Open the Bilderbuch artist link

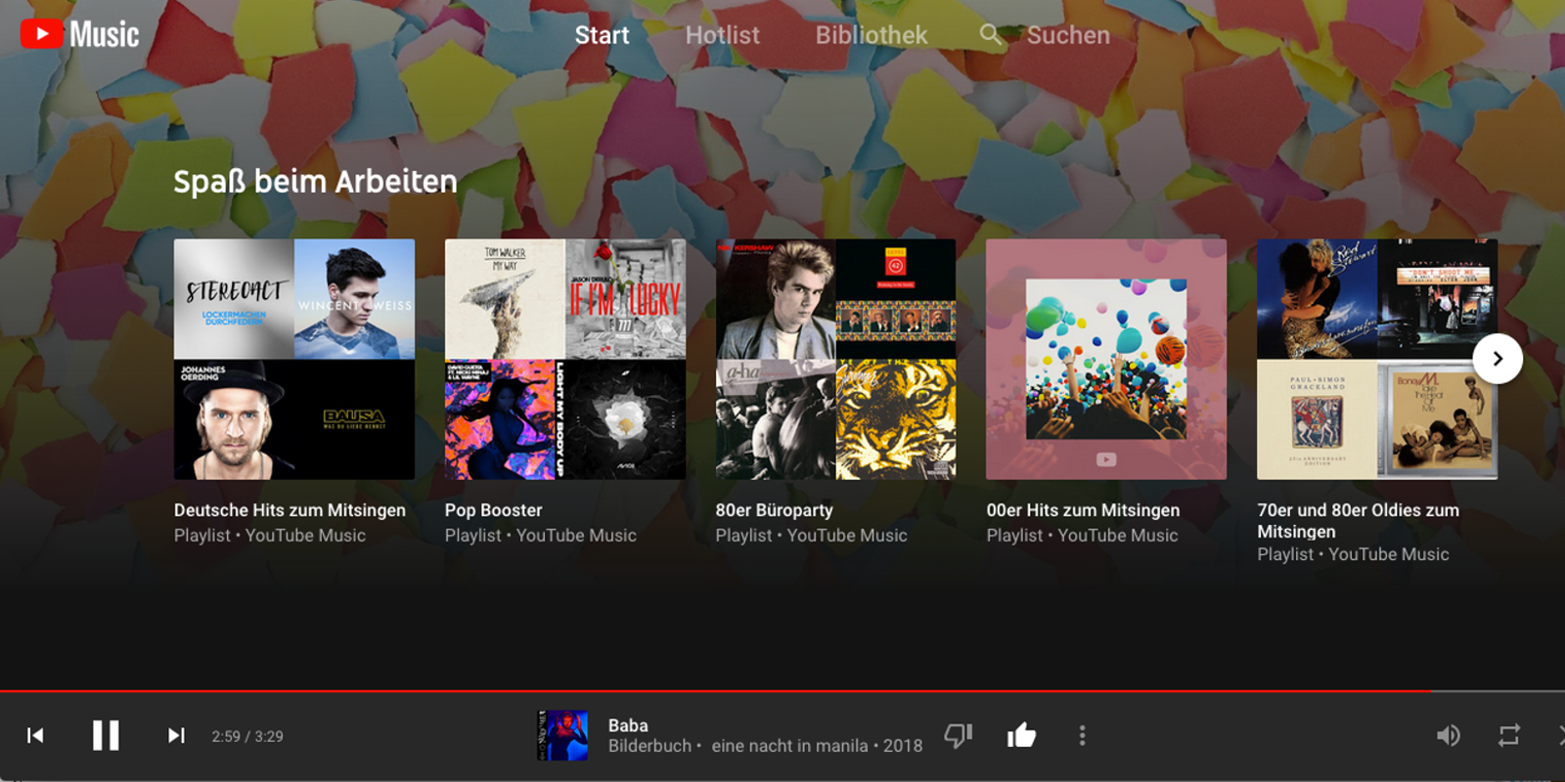[649, 746]
